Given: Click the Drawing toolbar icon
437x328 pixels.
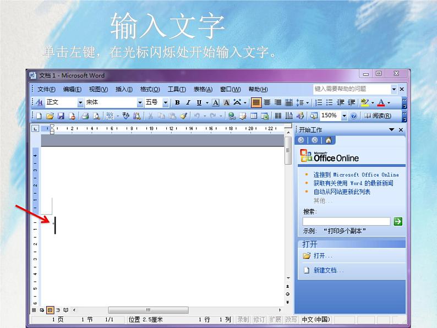Looking at the screenshot, I should point(300,116).
